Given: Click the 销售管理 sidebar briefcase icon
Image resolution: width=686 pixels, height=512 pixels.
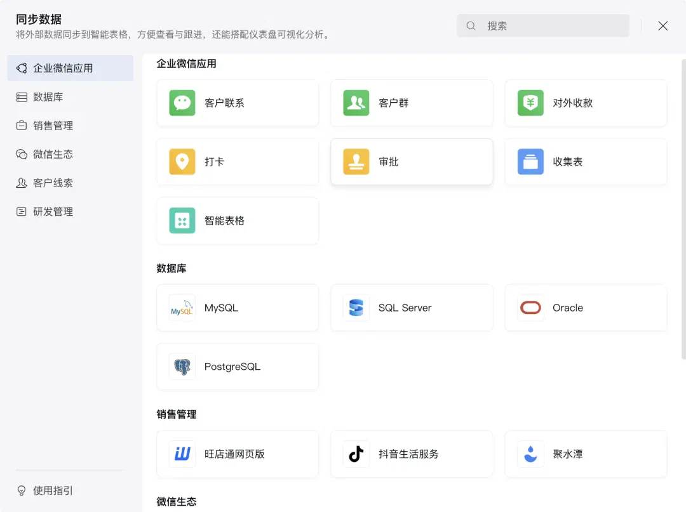Looking at the screenshot, I should [22, 126].
